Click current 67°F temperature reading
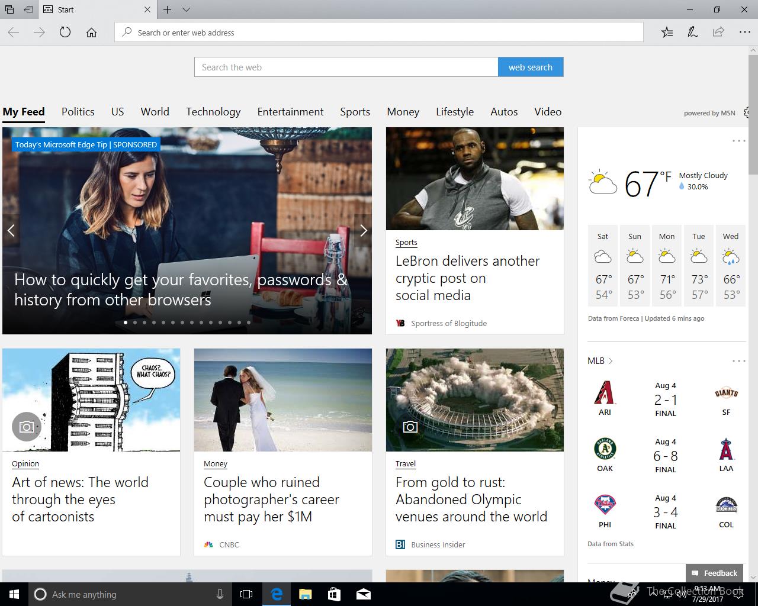 click(x=648, y=183)
